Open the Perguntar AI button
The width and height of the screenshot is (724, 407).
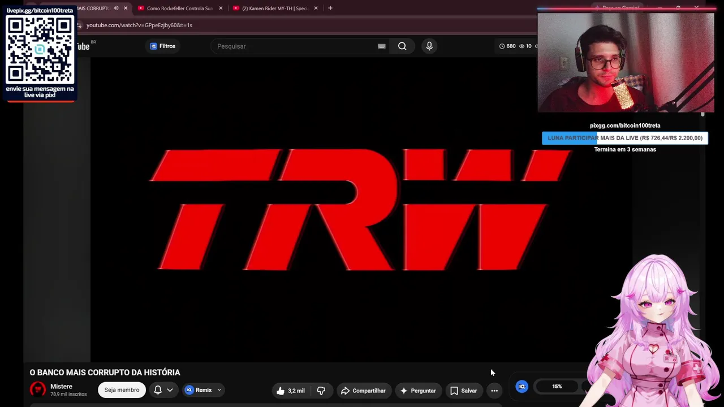point(418,391)
